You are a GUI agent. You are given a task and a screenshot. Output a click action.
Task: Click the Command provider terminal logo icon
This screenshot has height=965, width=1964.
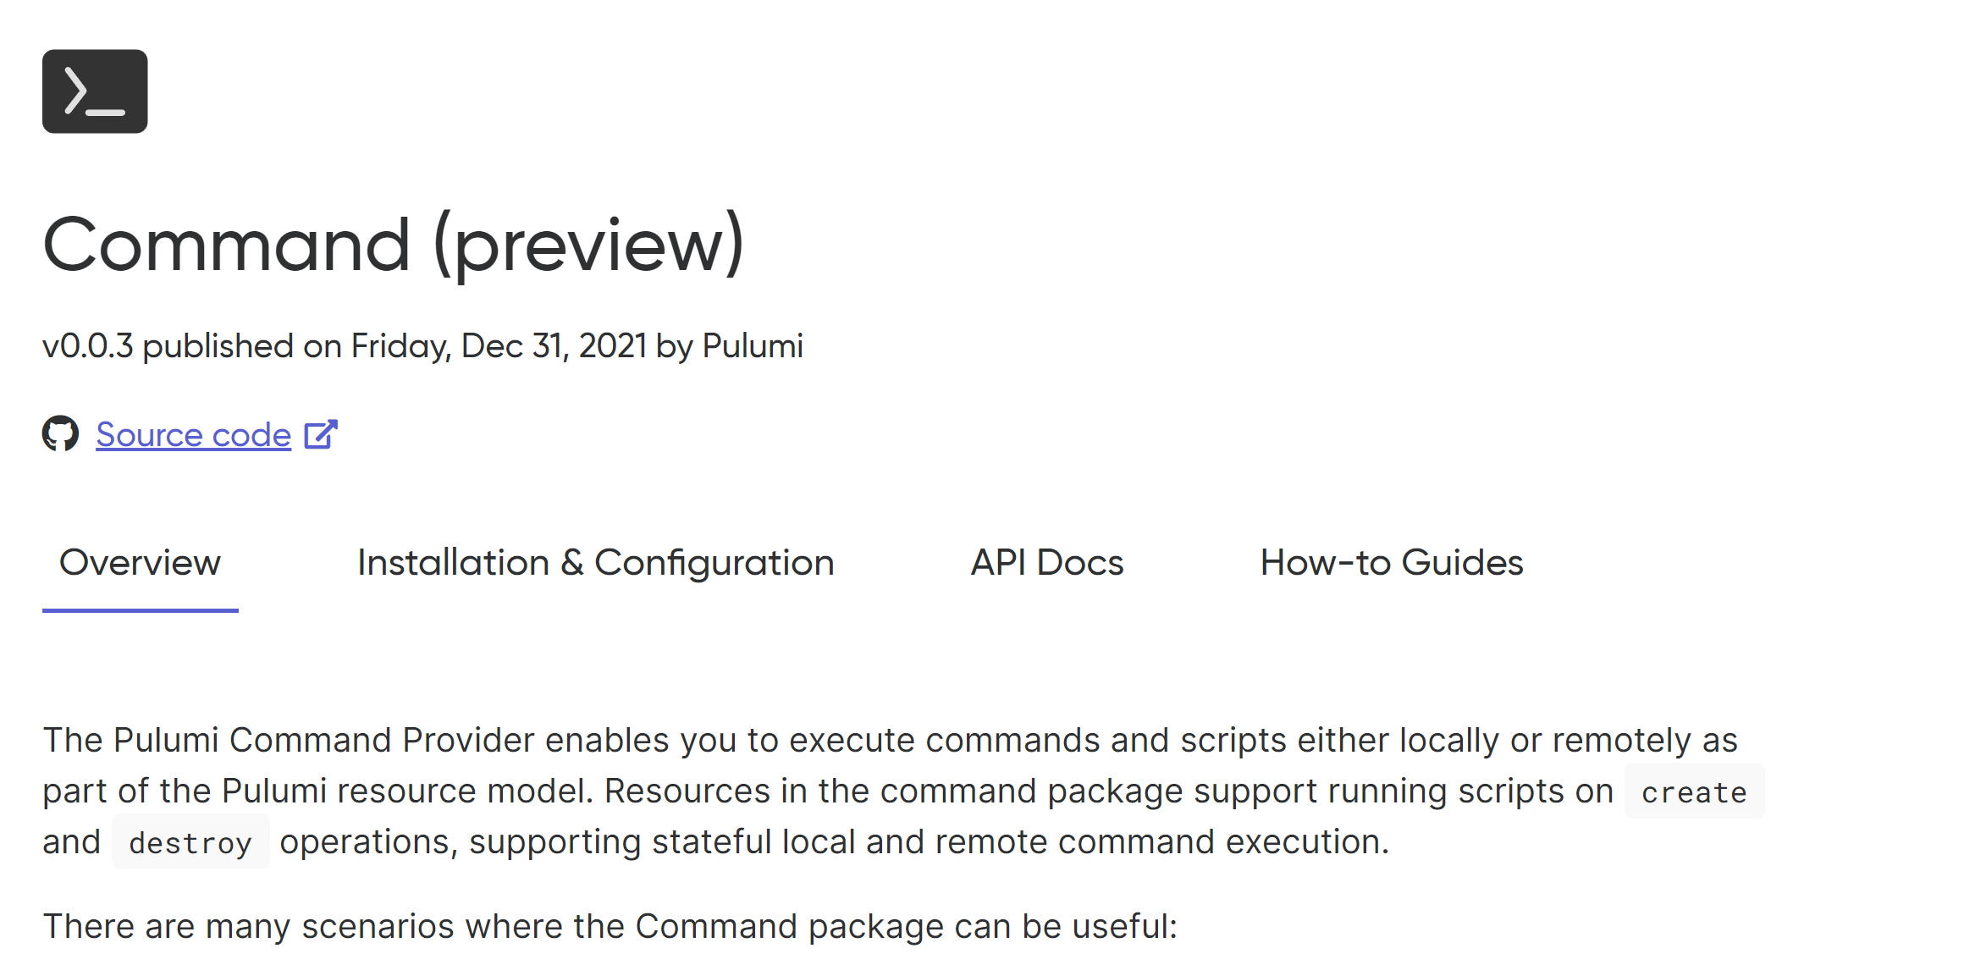94,91
